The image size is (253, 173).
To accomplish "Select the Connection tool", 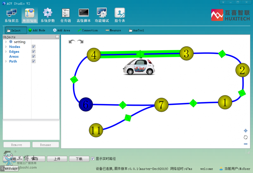I will tap(88, 30).
